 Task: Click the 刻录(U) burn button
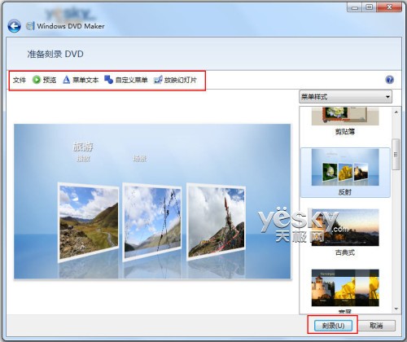(333, 326)
